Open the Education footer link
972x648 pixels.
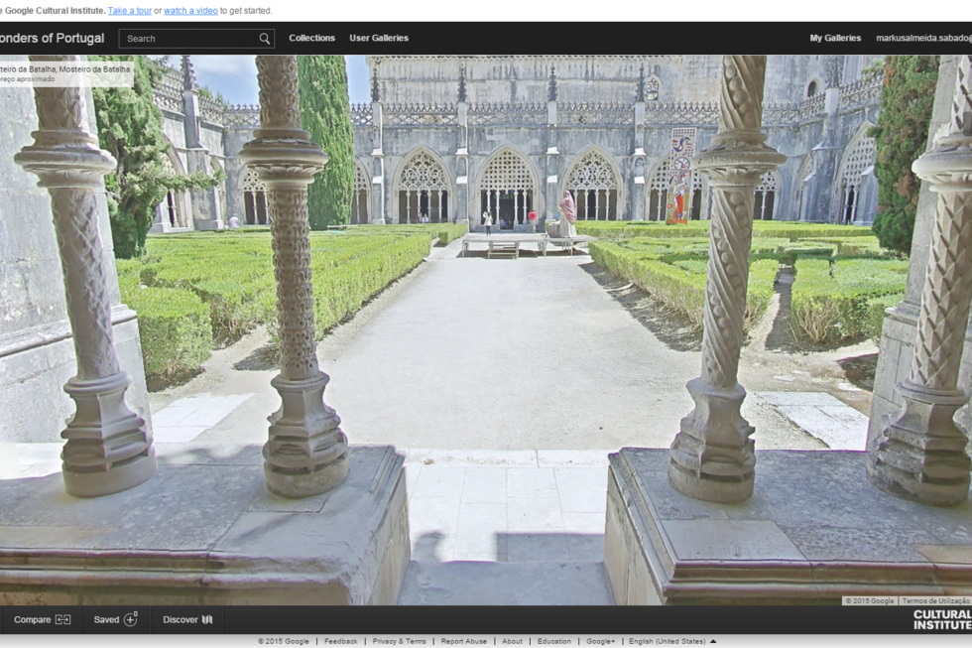point(553,642)
